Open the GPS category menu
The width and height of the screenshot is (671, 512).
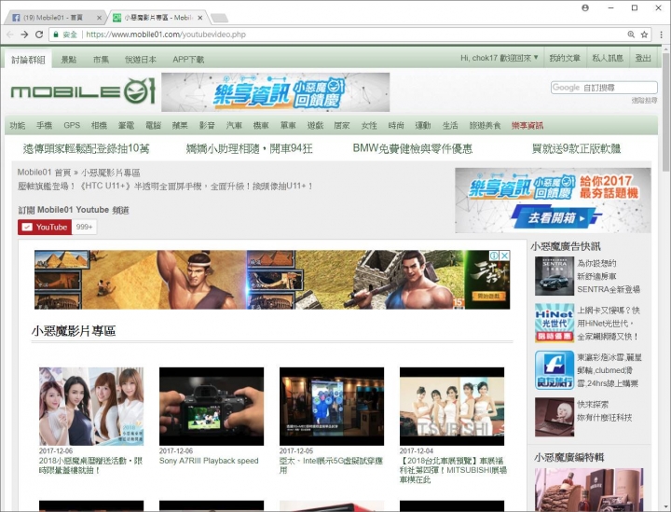pos(72,125)
